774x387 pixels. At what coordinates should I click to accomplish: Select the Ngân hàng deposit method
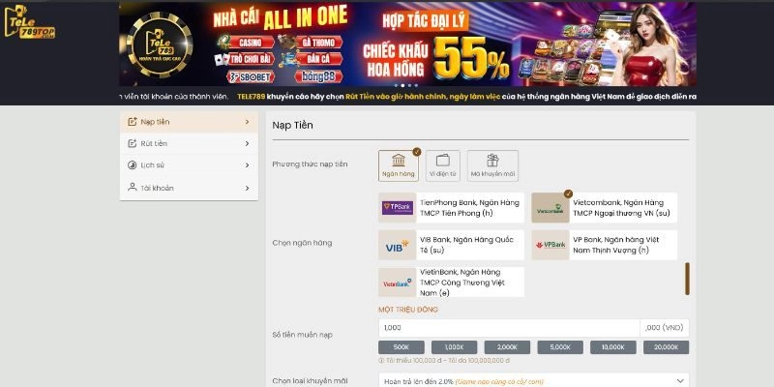[399, 165]
